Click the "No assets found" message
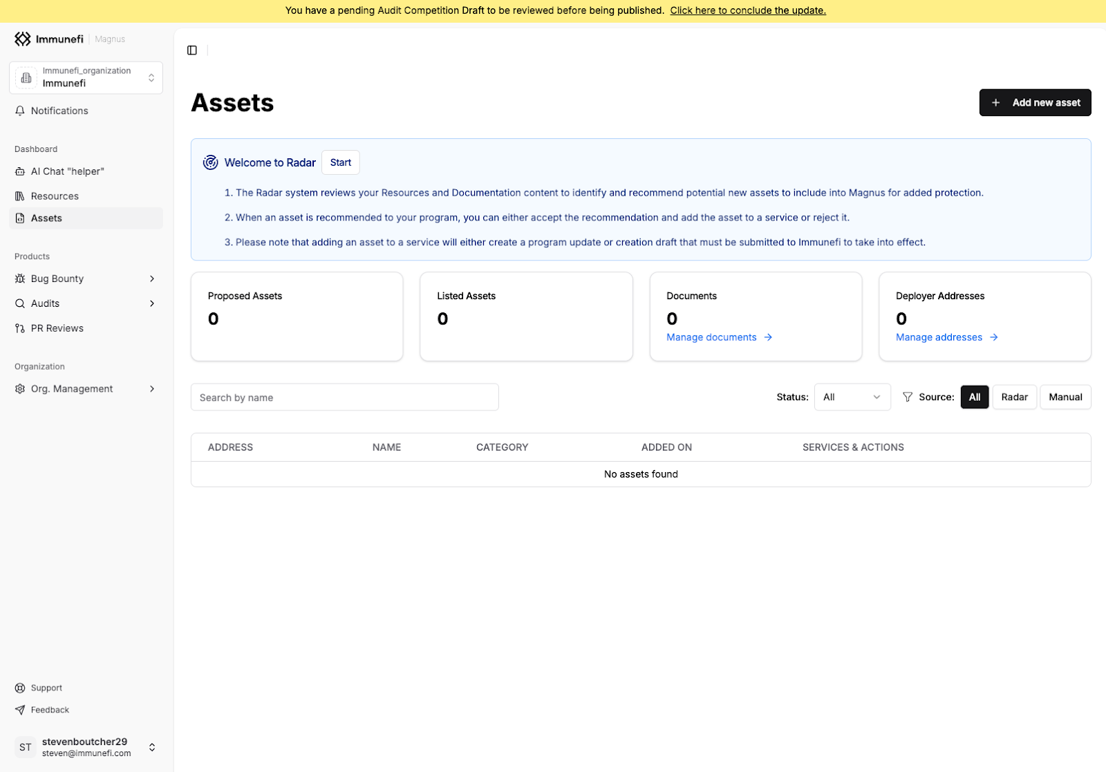Viewport: 1106px width, 772px height. click(641, 474)
